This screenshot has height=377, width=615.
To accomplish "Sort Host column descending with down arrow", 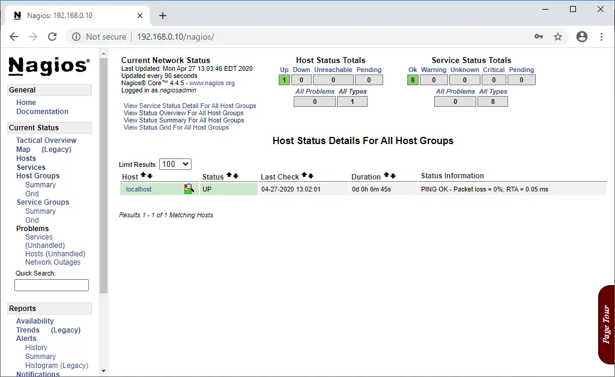I will (150, 176).
